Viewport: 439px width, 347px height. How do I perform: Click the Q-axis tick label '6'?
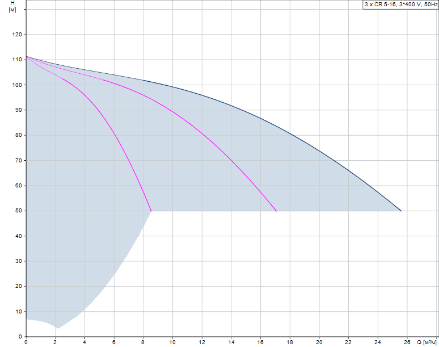(x=114, y=342)
